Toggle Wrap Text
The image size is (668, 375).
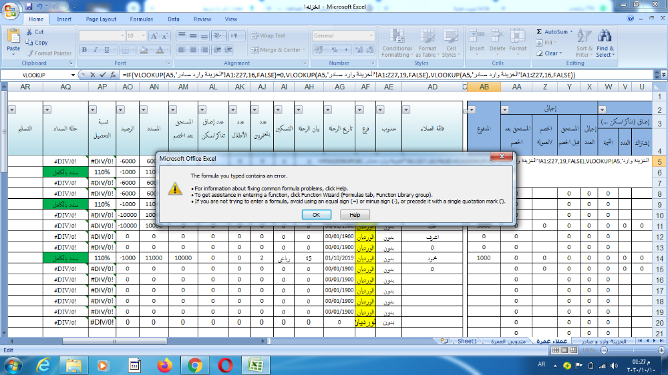(x=269, y=36)
